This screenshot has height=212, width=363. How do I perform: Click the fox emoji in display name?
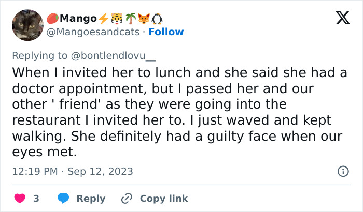click(x=144, y=19)
